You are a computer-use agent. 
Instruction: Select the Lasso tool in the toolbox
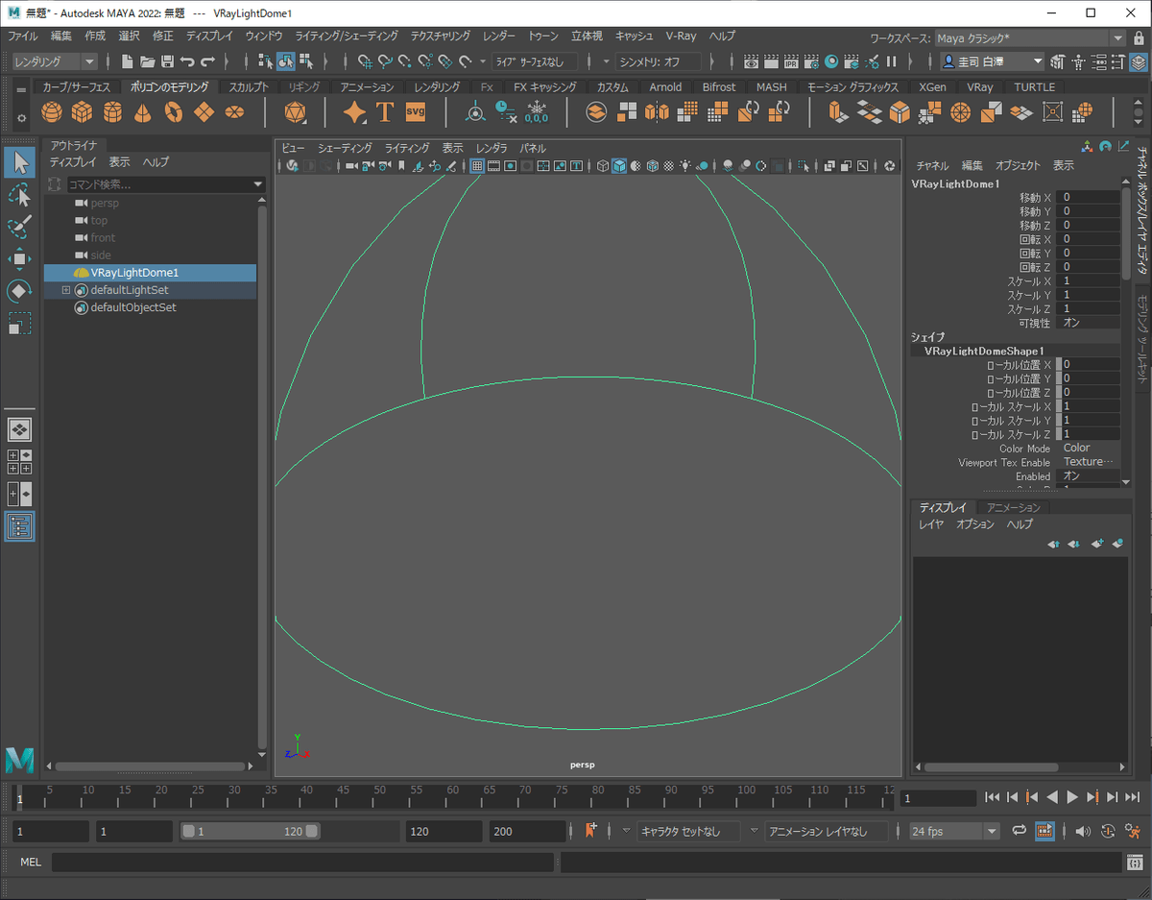click(19, 195)
